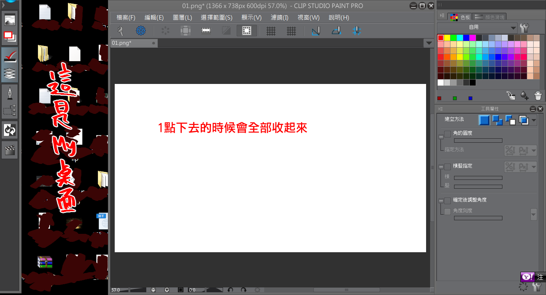Screen dimensions: 546x295
Task: Click the rotate left arrow in status bar
Action: point(230,290)
